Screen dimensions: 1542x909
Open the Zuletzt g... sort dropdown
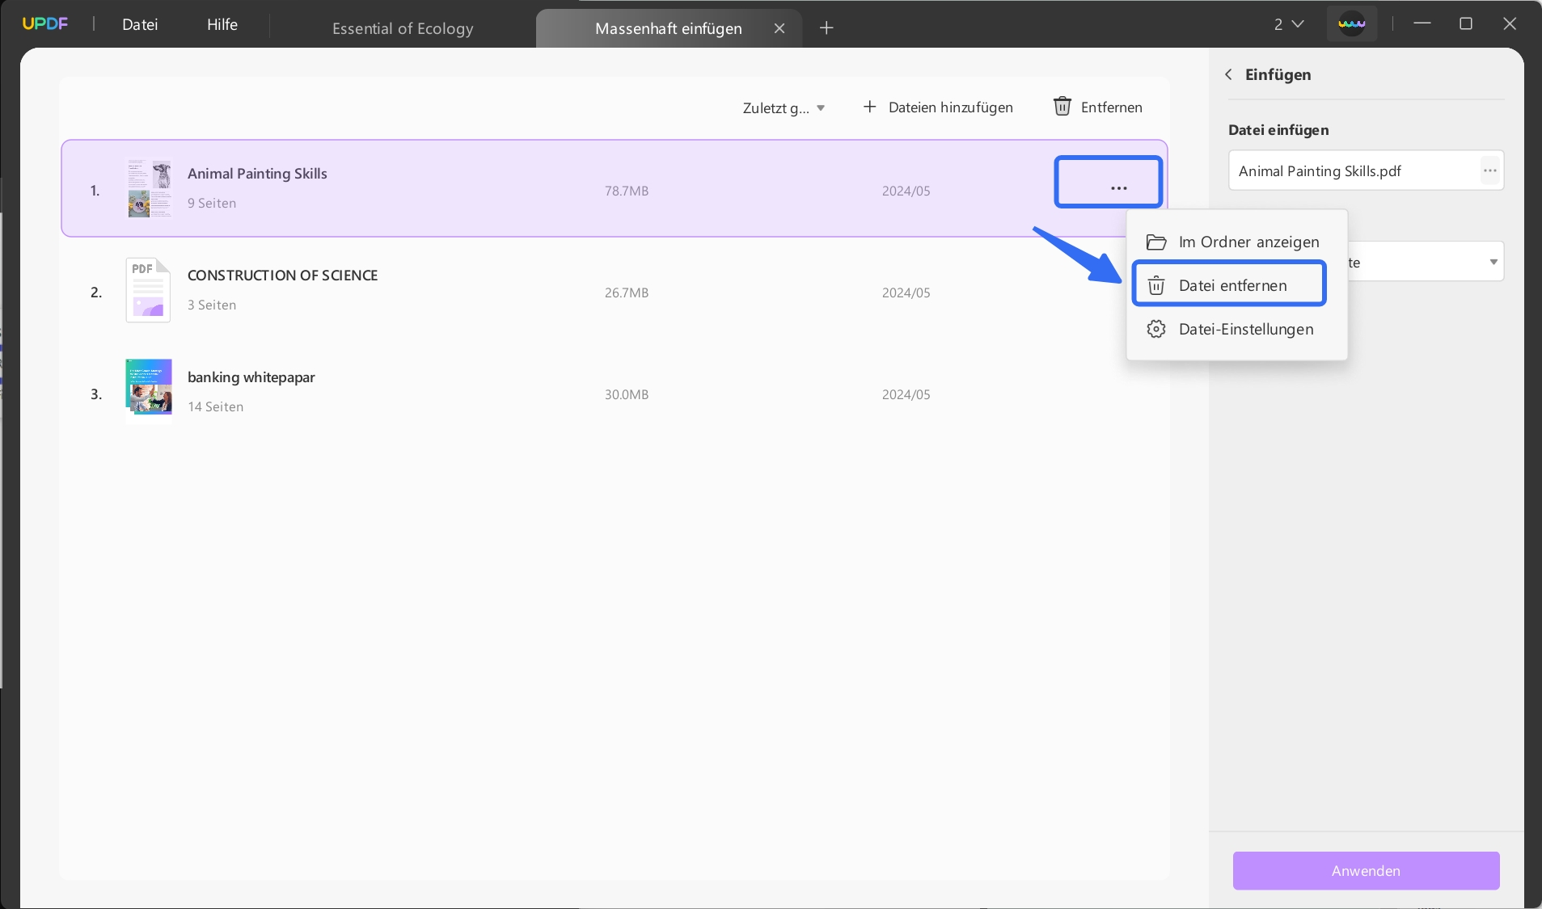click(784, 107)
